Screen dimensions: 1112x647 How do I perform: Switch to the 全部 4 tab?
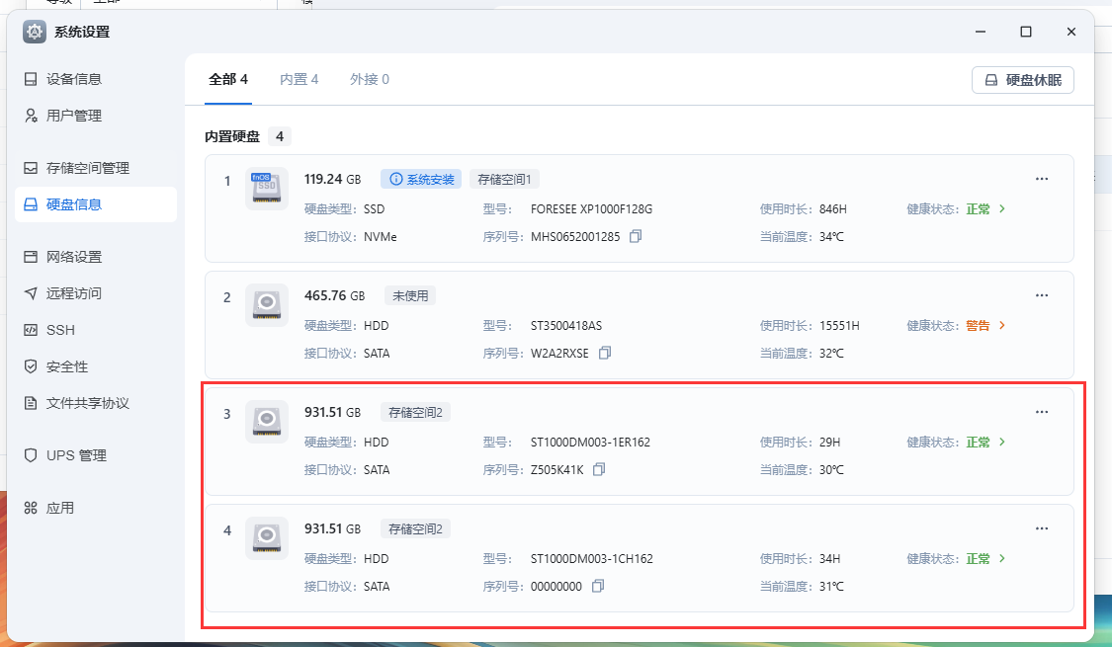(x=228, y=79)
